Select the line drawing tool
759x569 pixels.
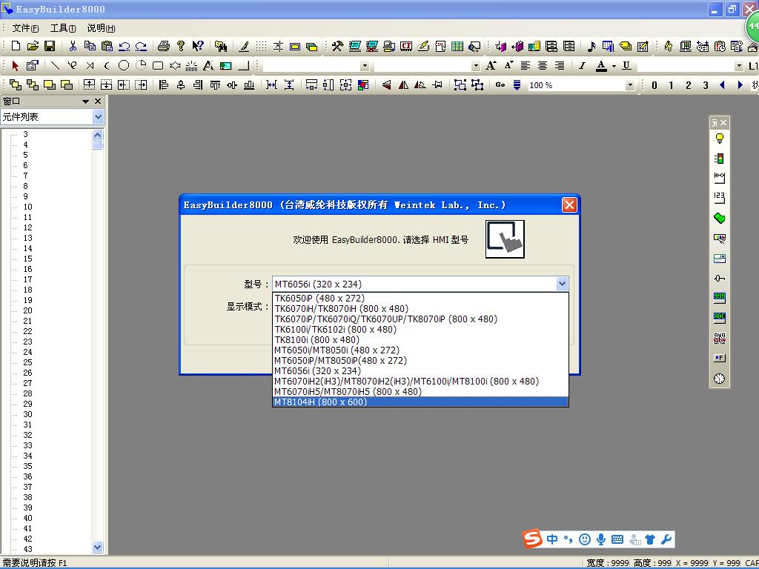point(55,66)
